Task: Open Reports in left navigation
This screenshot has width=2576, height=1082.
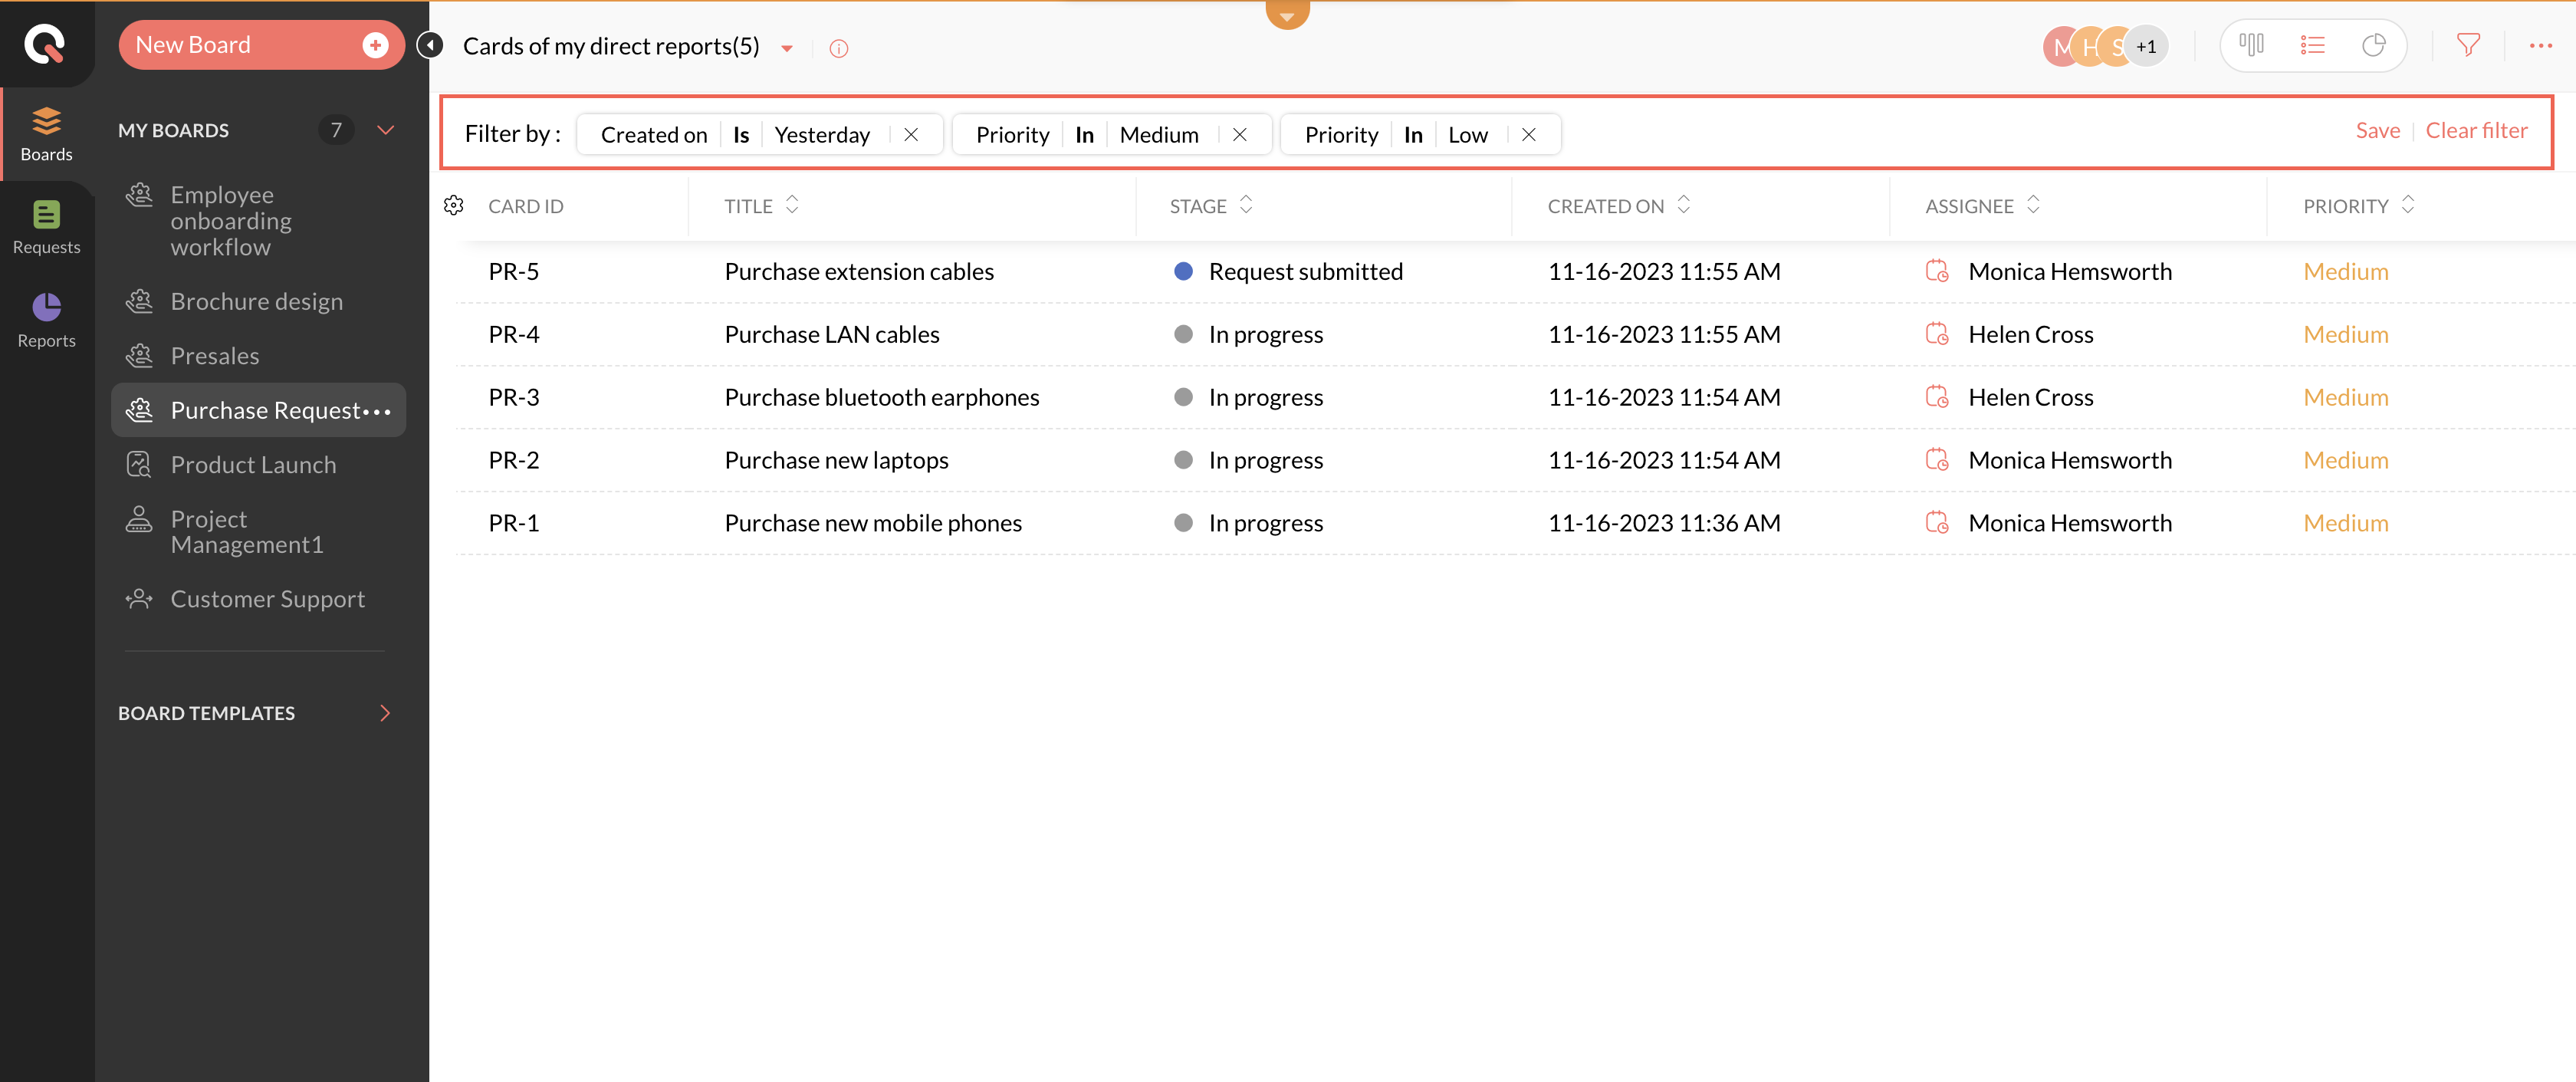Action: point(46,318)
